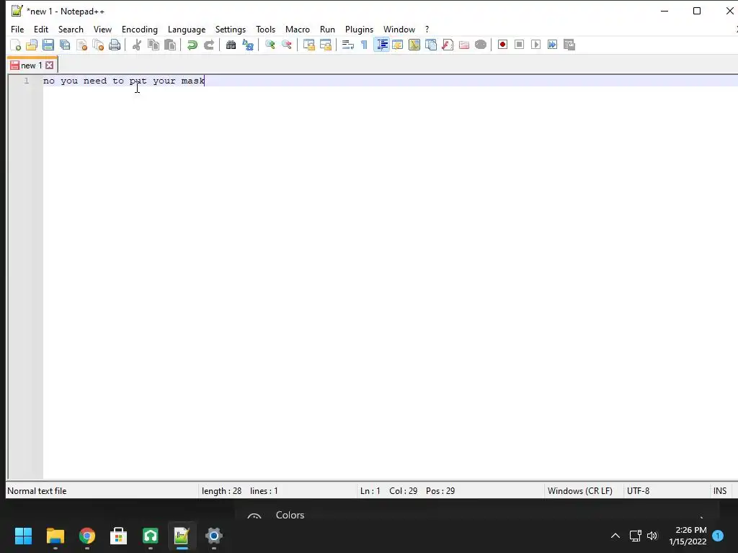
Task: Create a new file with the New toolbar icon
Action: coord(16,45)
